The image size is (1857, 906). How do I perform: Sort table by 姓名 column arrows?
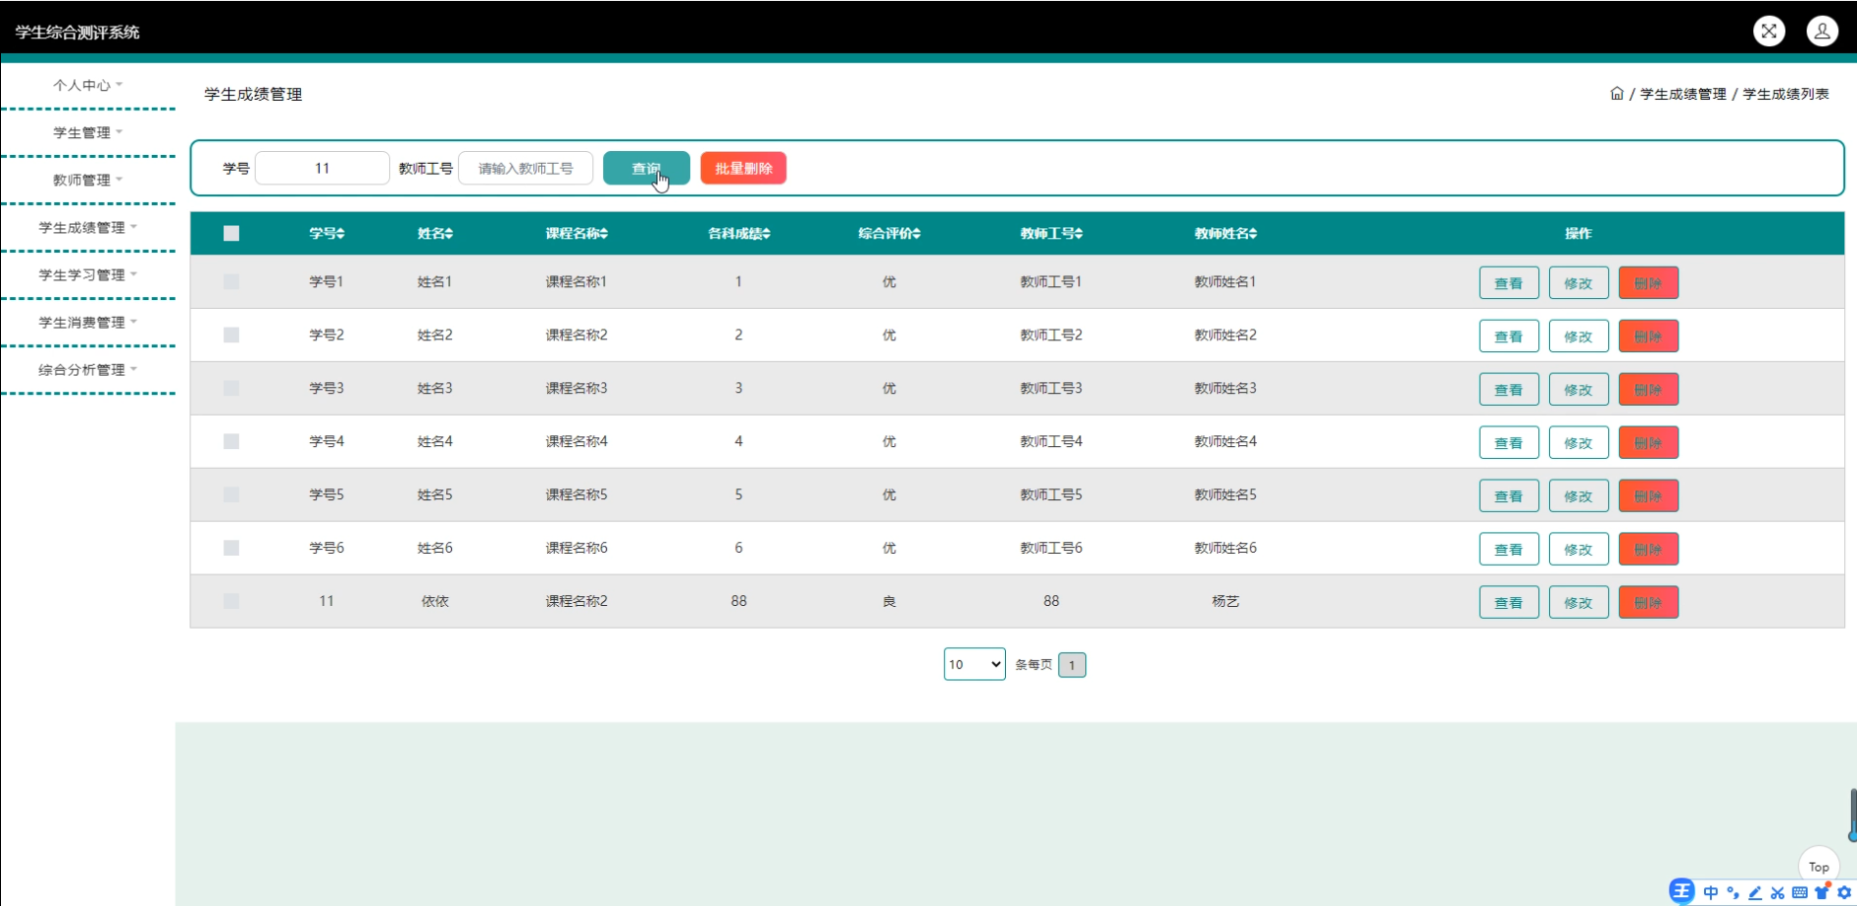(x=449, y=234)
